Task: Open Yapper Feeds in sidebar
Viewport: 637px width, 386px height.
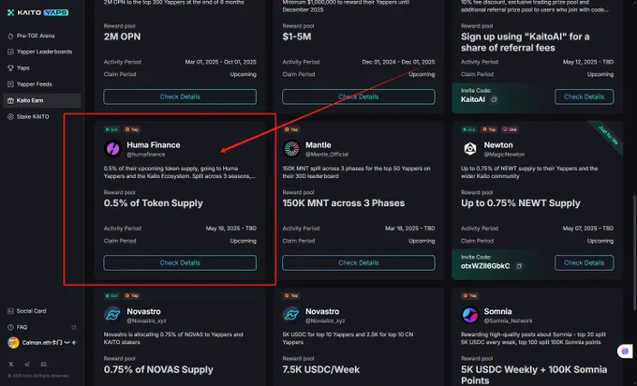Action: pyautogui.click(x=30, y=84)
